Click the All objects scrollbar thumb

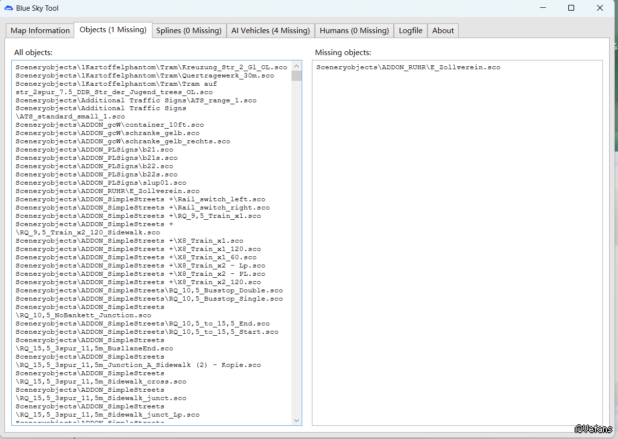tap(296, 76)
